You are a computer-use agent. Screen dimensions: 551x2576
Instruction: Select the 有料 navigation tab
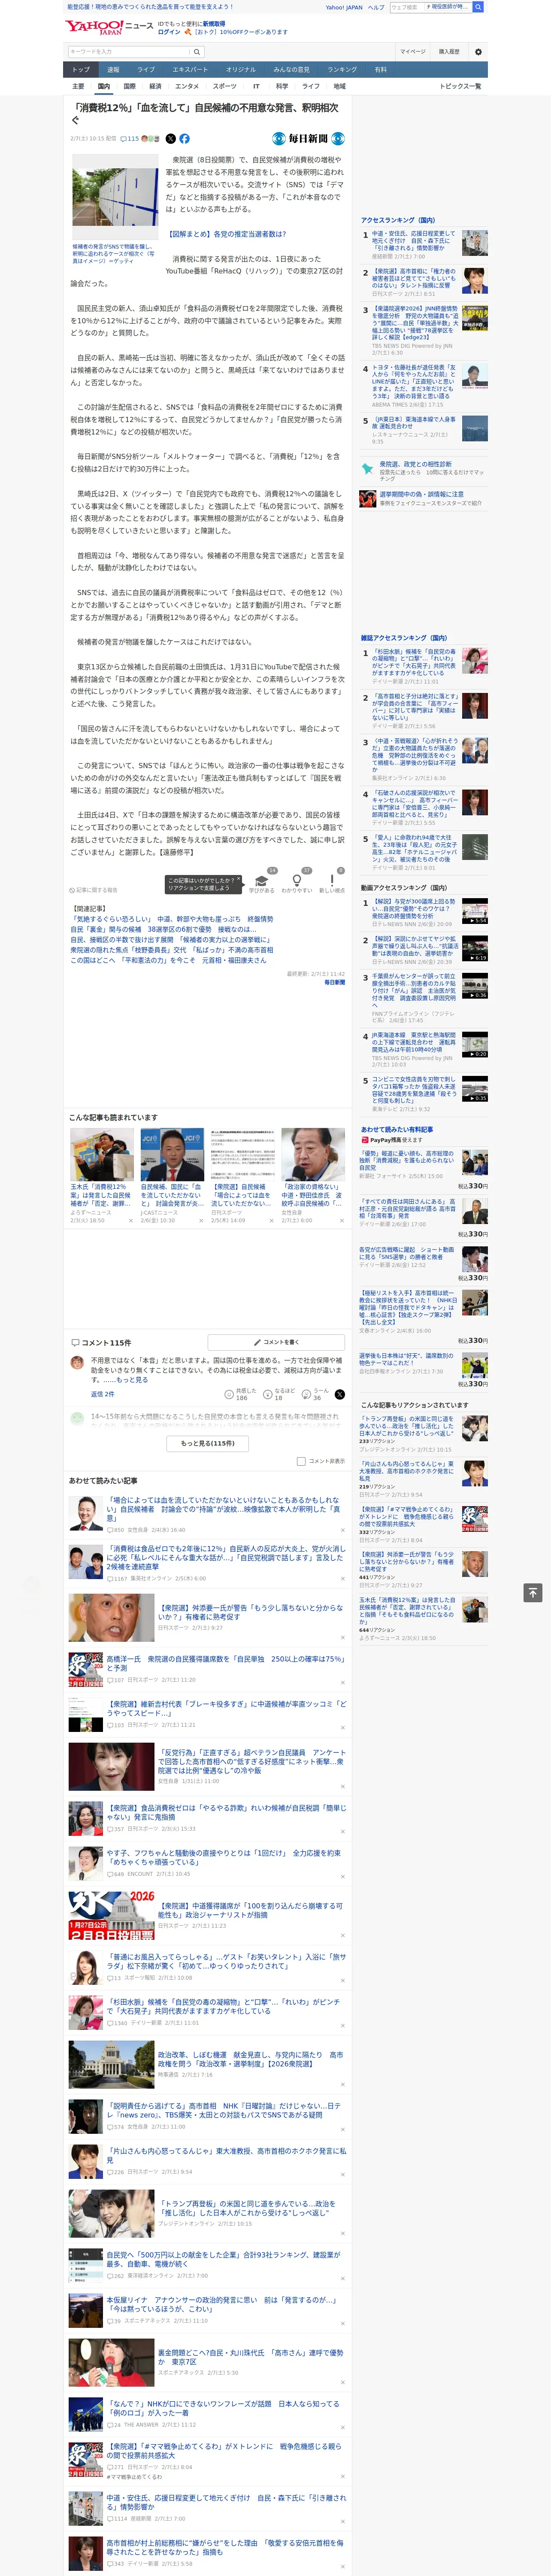pyautogui.click(x=380, y=70)
